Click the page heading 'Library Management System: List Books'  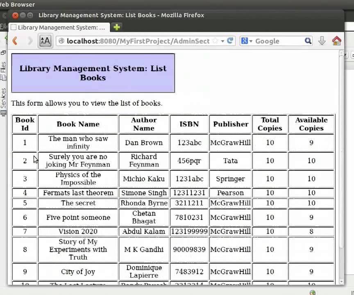(x=93, y=73)
